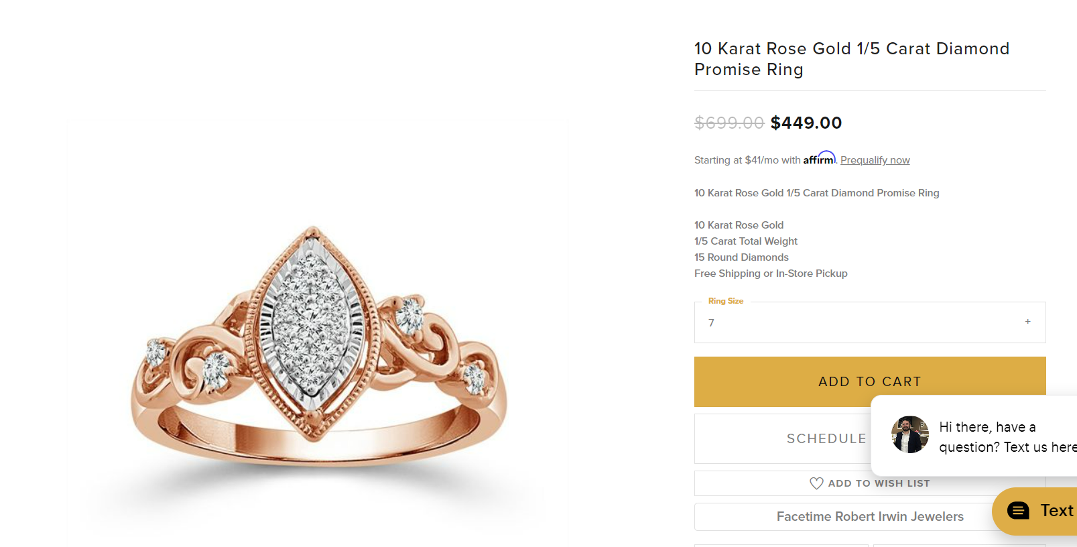Click the $449.00 sale price
Image resolution: width=1077 pixels, height=547 pixels.
806,123
